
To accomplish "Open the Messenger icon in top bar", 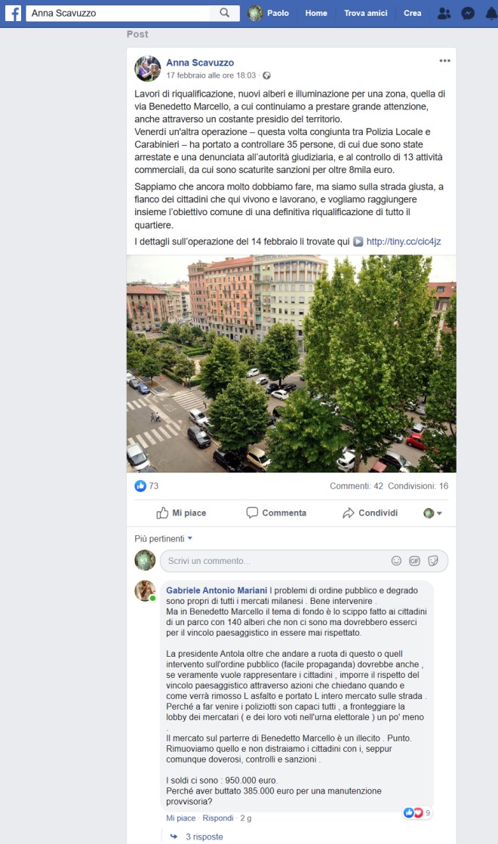I will pos(468,14).
